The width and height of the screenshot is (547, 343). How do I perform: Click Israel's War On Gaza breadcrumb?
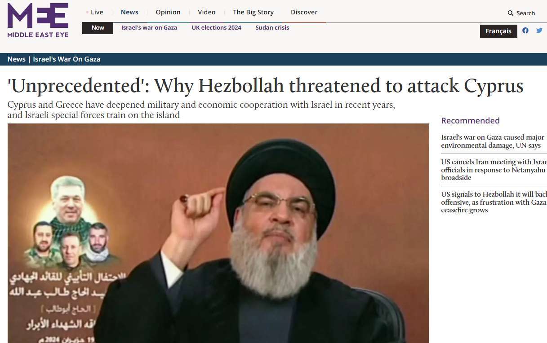pos(67,59)
